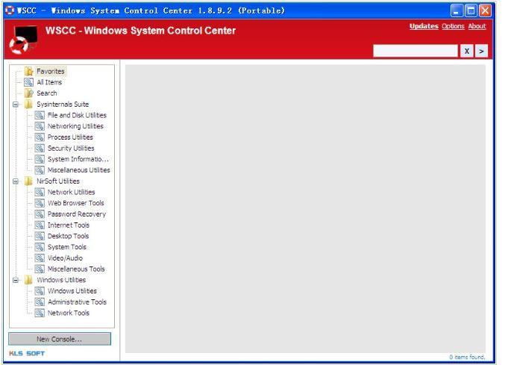The image size is (508, 365).
Task: Minimize the WSCC window
Action: 457,10
